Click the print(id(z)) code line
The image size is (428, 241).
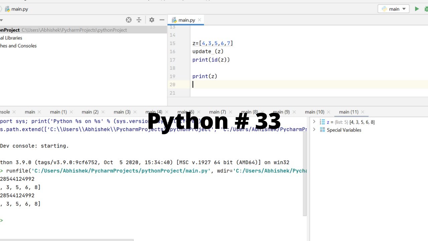(x=211, y=60)
